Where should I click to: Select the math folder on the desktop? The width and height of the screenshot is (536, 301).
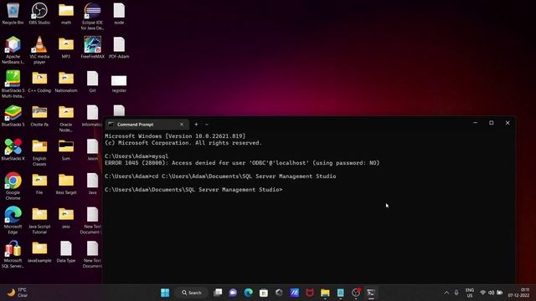pos(66,13)
